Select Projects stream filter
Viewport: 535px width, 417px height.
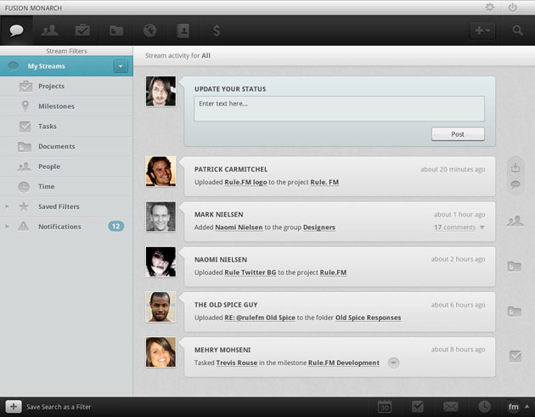coord(66,87)
